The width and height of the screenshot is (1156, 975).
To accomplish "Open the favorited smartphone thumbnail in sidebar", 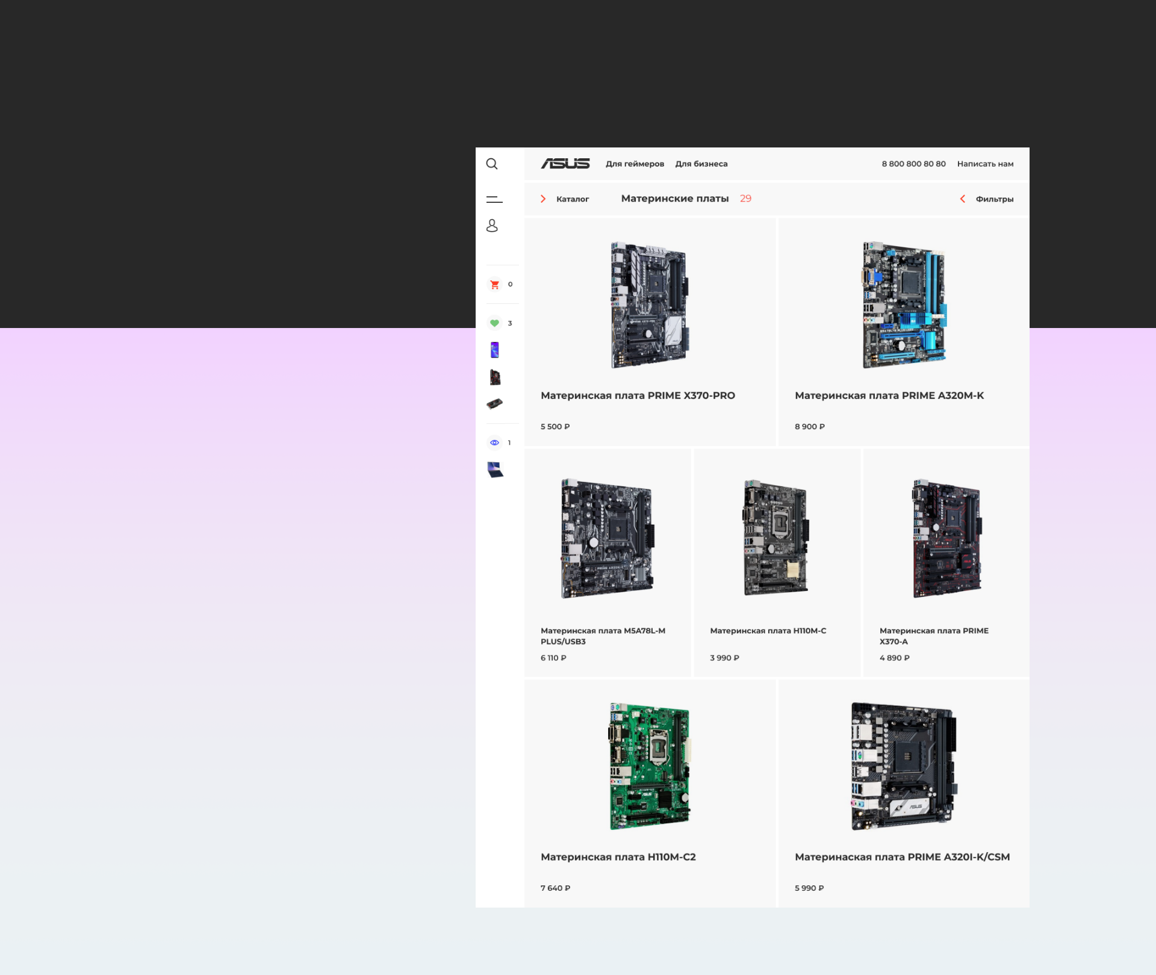I will click(494, 350).
